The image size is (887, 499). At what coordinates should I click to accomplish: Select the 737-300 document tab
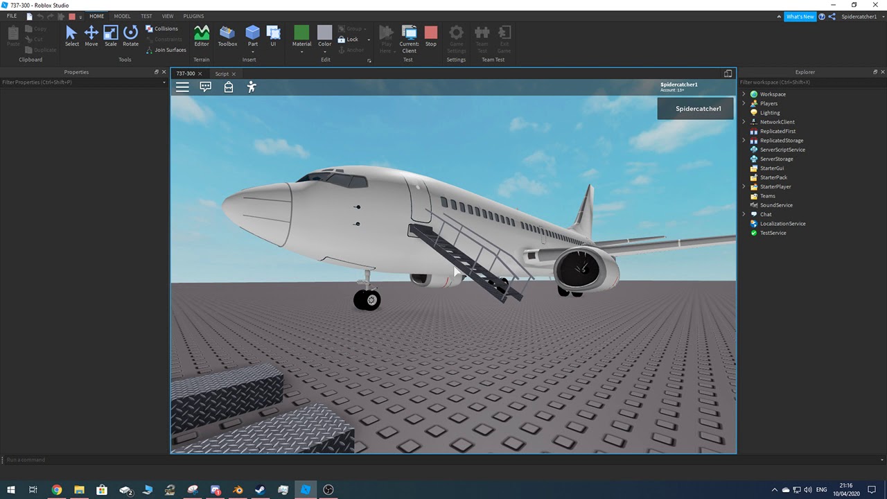click(x=185, y=73)
